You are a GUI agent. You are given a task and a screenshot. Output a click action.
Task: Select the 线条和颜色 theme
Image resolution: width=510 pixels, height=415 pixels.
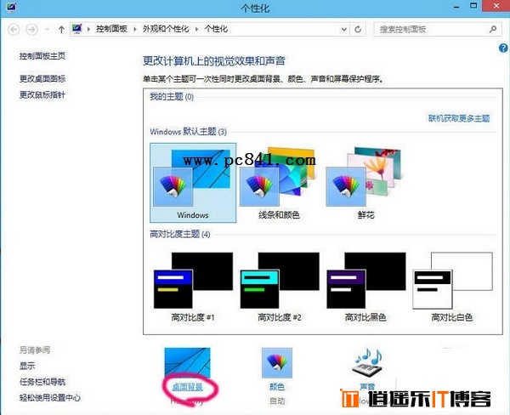point(279,183)
